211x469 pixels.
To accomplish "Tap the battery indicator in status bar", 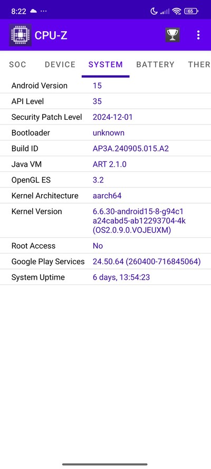I will [x=191, y=12].
